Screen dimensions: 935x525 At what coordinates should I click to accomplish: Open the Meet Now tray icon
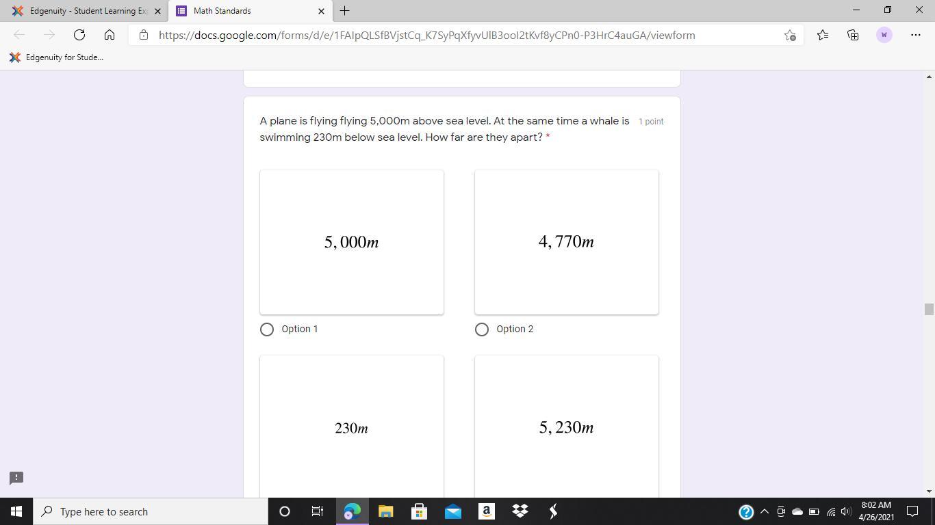click(780, 511)
